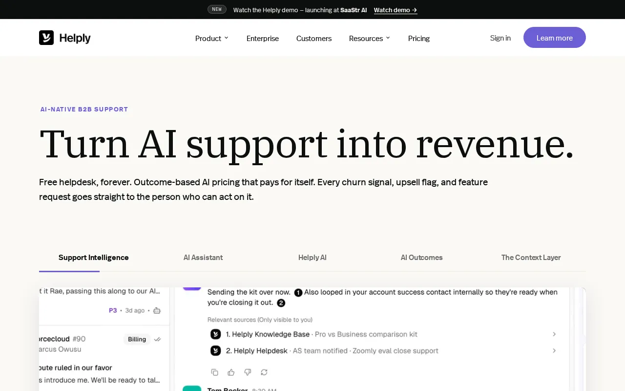The width and height of the screenshot is (625, 391).
Task: Open the Pricing page
Action: click(x=419, y=38)
